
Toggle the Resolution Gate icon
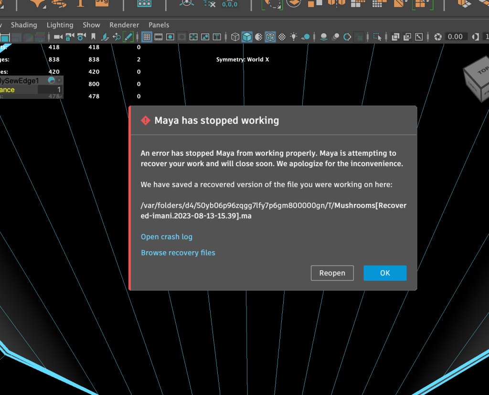(170, 37)
